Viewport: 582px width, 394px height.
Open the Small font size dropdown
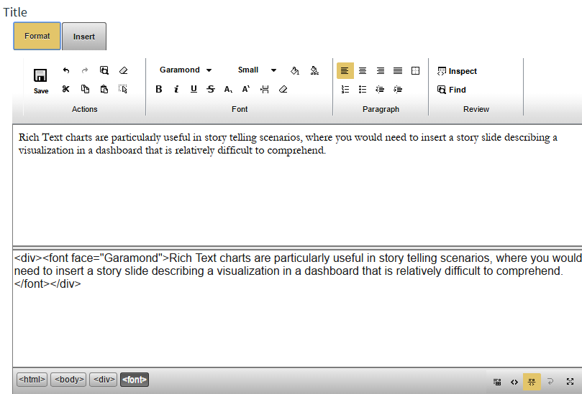coord(257,70)
